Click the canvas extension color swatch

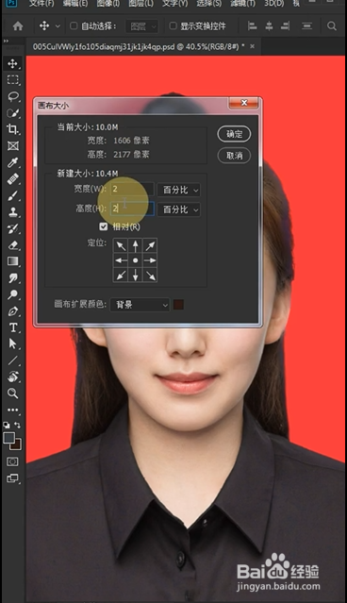[178, 305]
